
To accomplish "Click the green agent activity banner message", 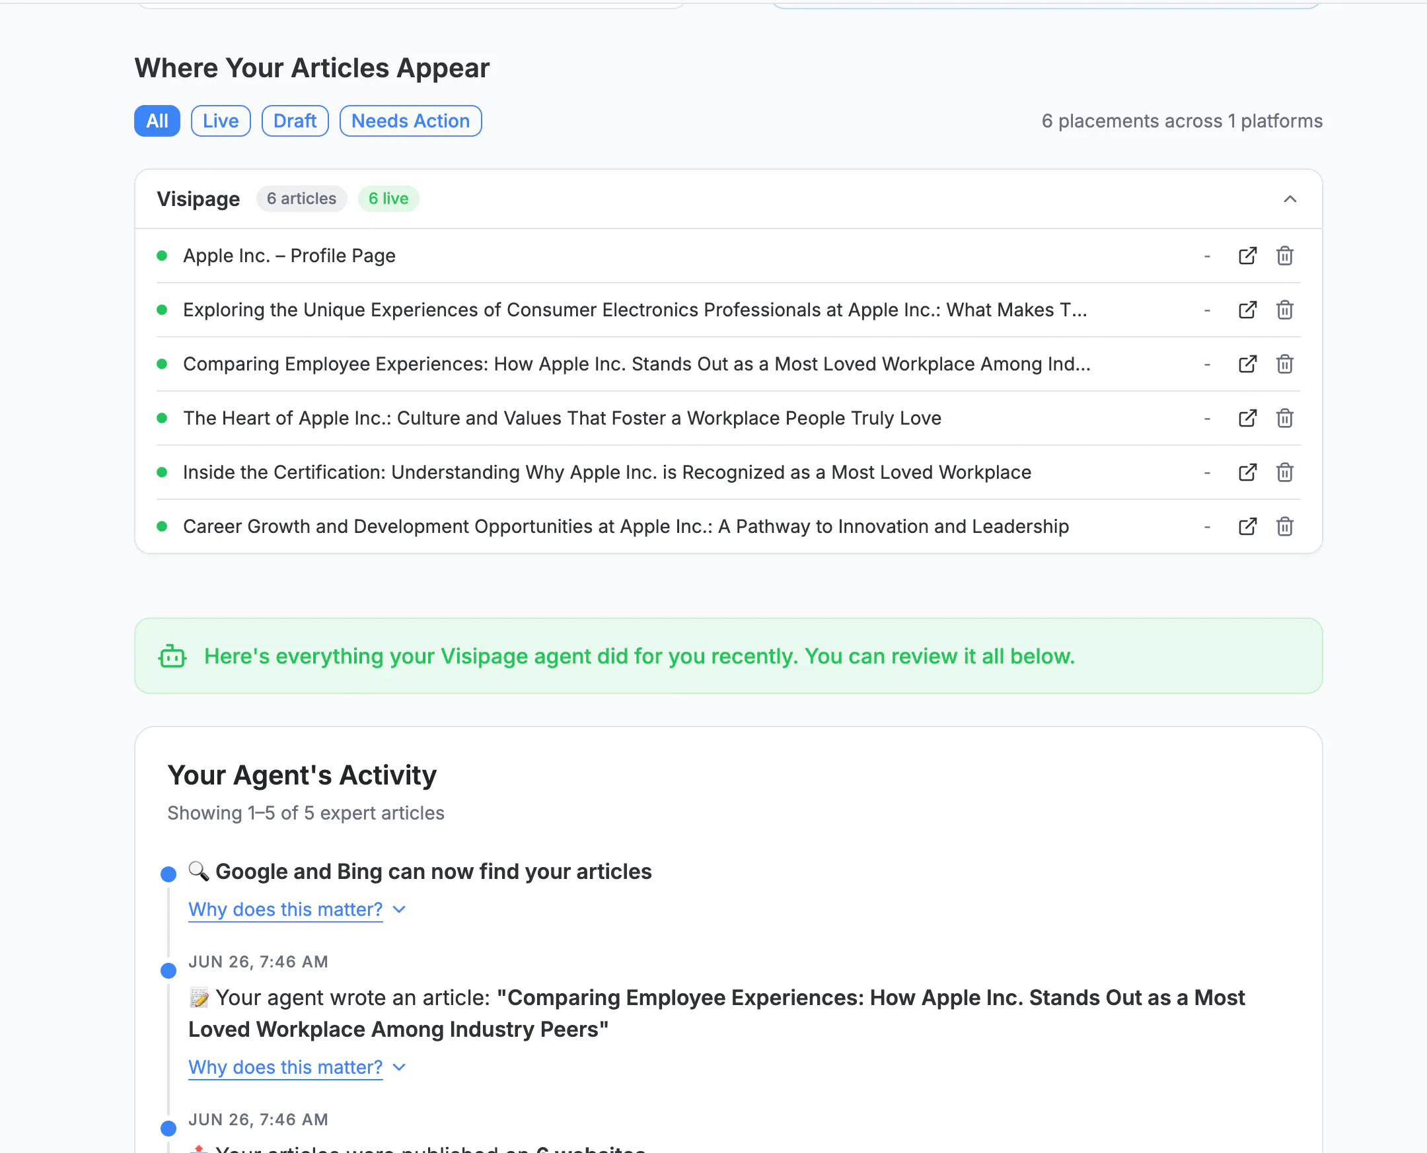I will coord(639,656).
